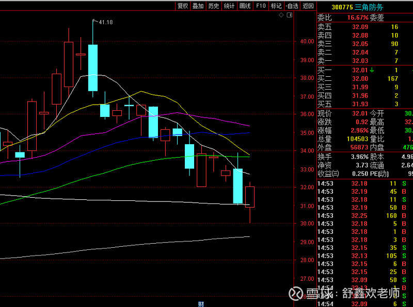The image size is (413, 307).
Task: Switch the PE(动) ratio type
Action: 384,174
